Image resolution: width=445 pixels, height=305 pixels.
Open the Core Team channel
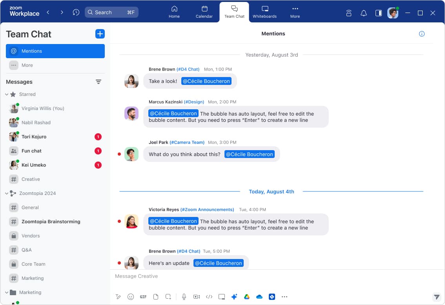[55, 264]
